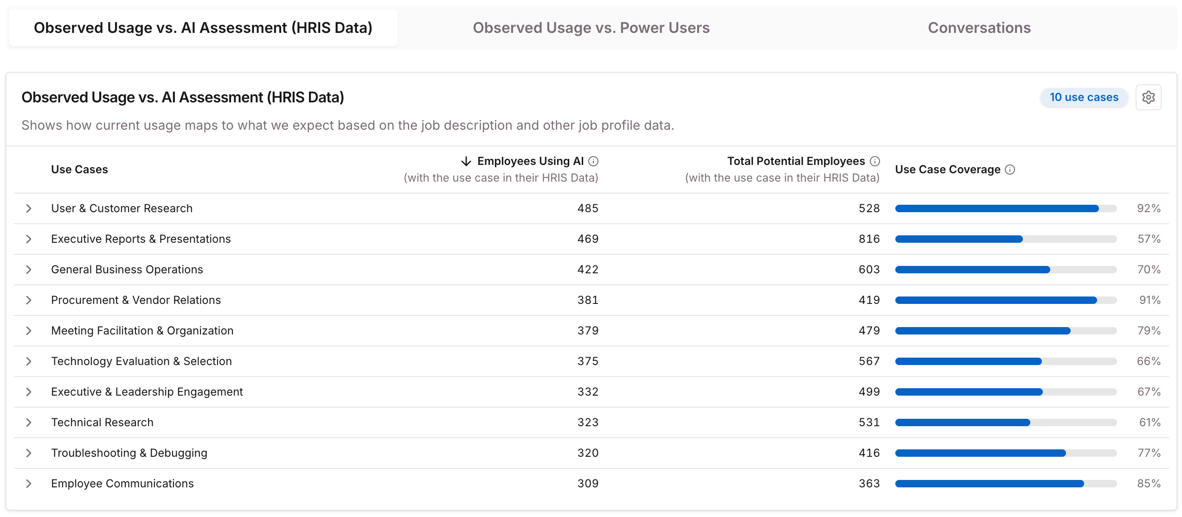Sort by the Use Cases column header

pyautogui.click(x=79, y=170)
